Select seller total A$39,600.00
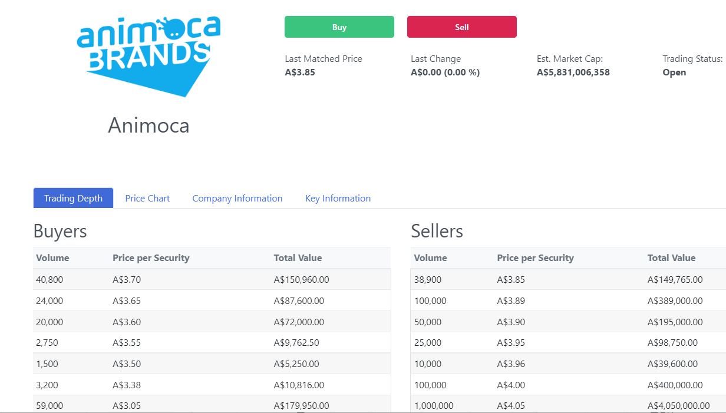The image size is (726, 413). coord(673,364)
